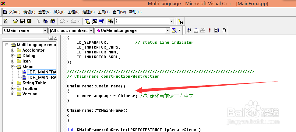Click the ID_INDICATOR_CAPS code line
The width and height of the screenshot is (296, 132).
[x=99, y=47]
